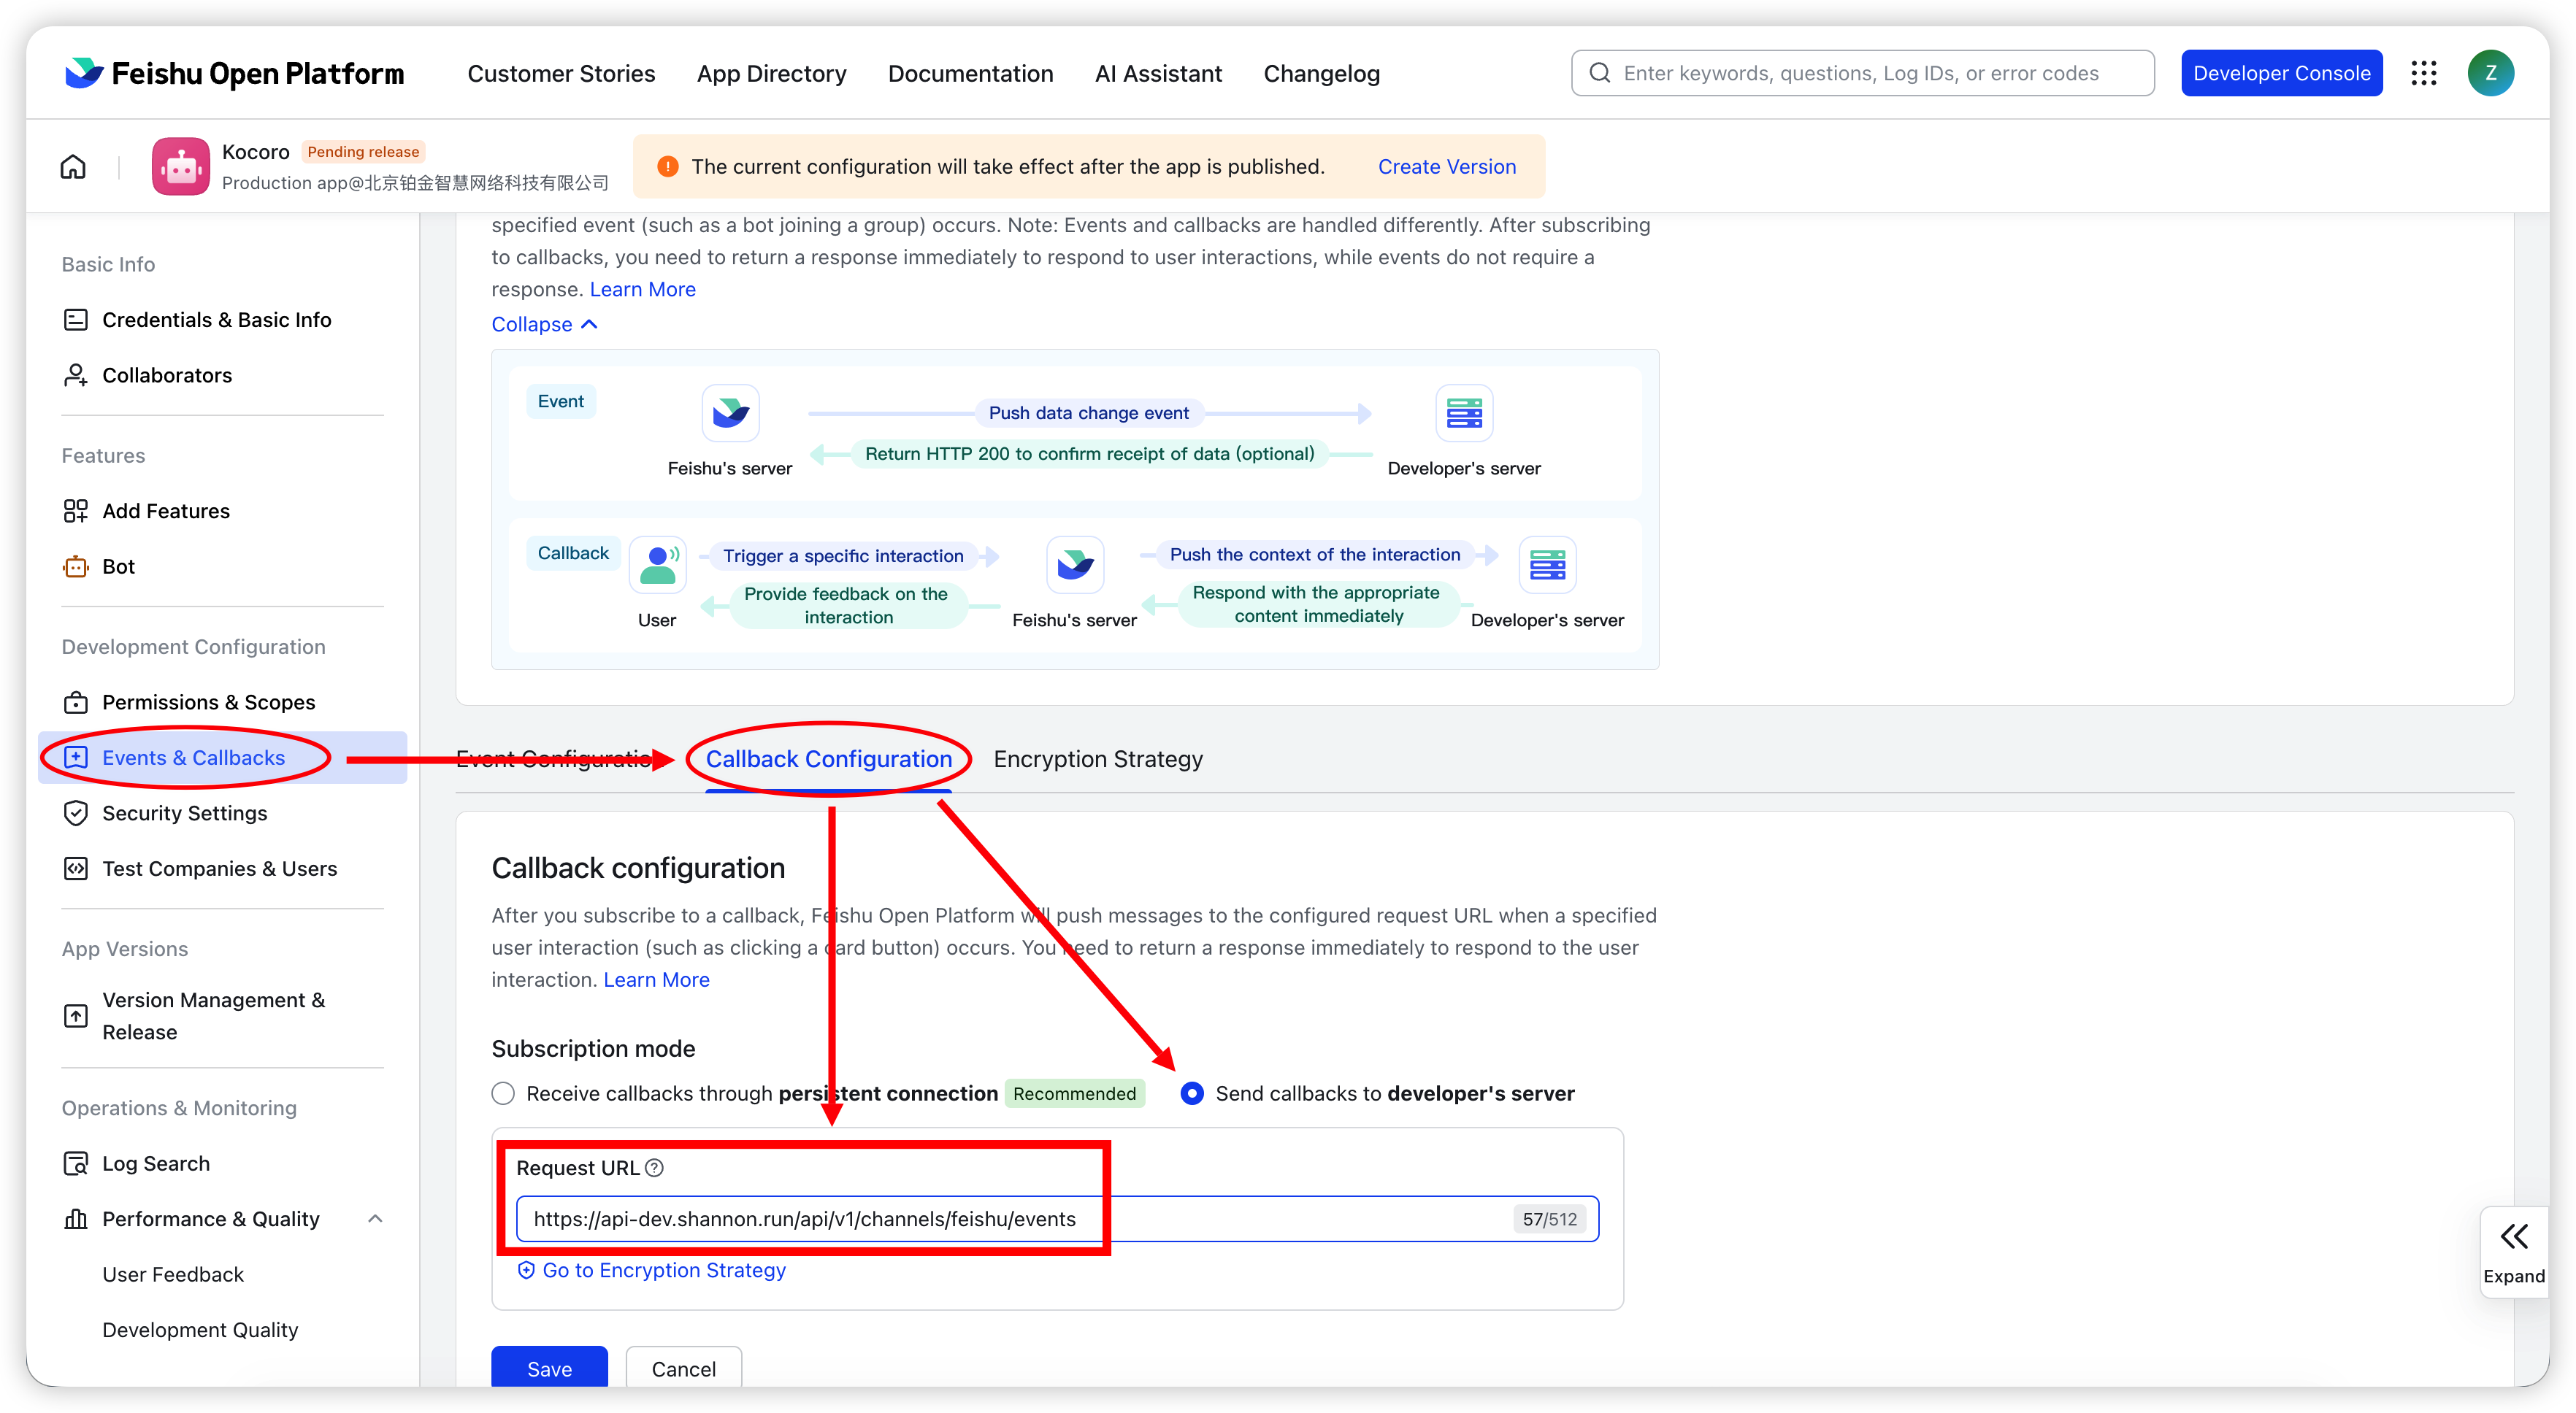Click the shield icon beside Go to Encryption Strategy
This screenshot has height=1413, width=2576.
[526, 1270]
